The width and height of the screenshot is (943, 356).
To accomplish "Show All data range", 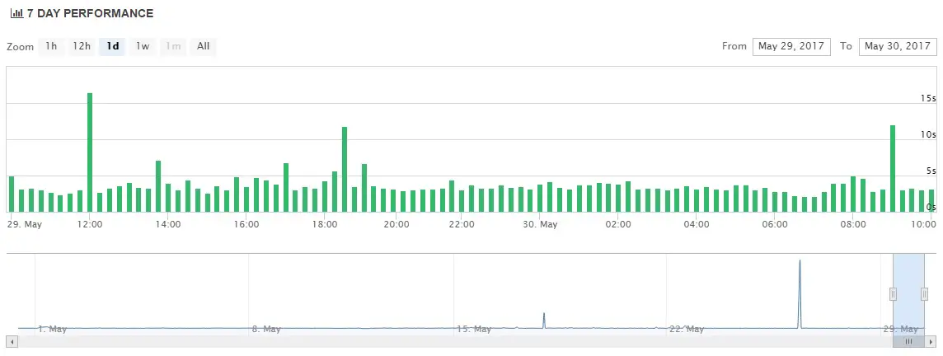I will click(x=204, y=46).
